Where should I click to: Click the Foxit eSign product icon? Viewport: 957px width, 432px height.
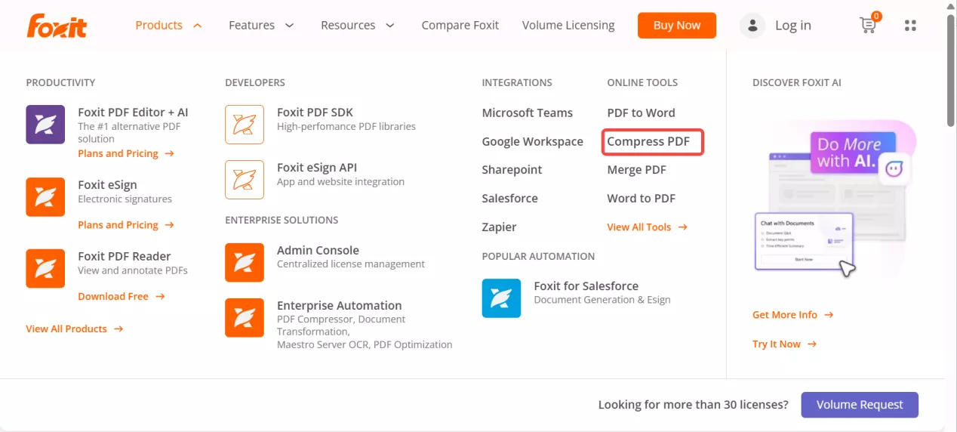(x=45, y=197)
